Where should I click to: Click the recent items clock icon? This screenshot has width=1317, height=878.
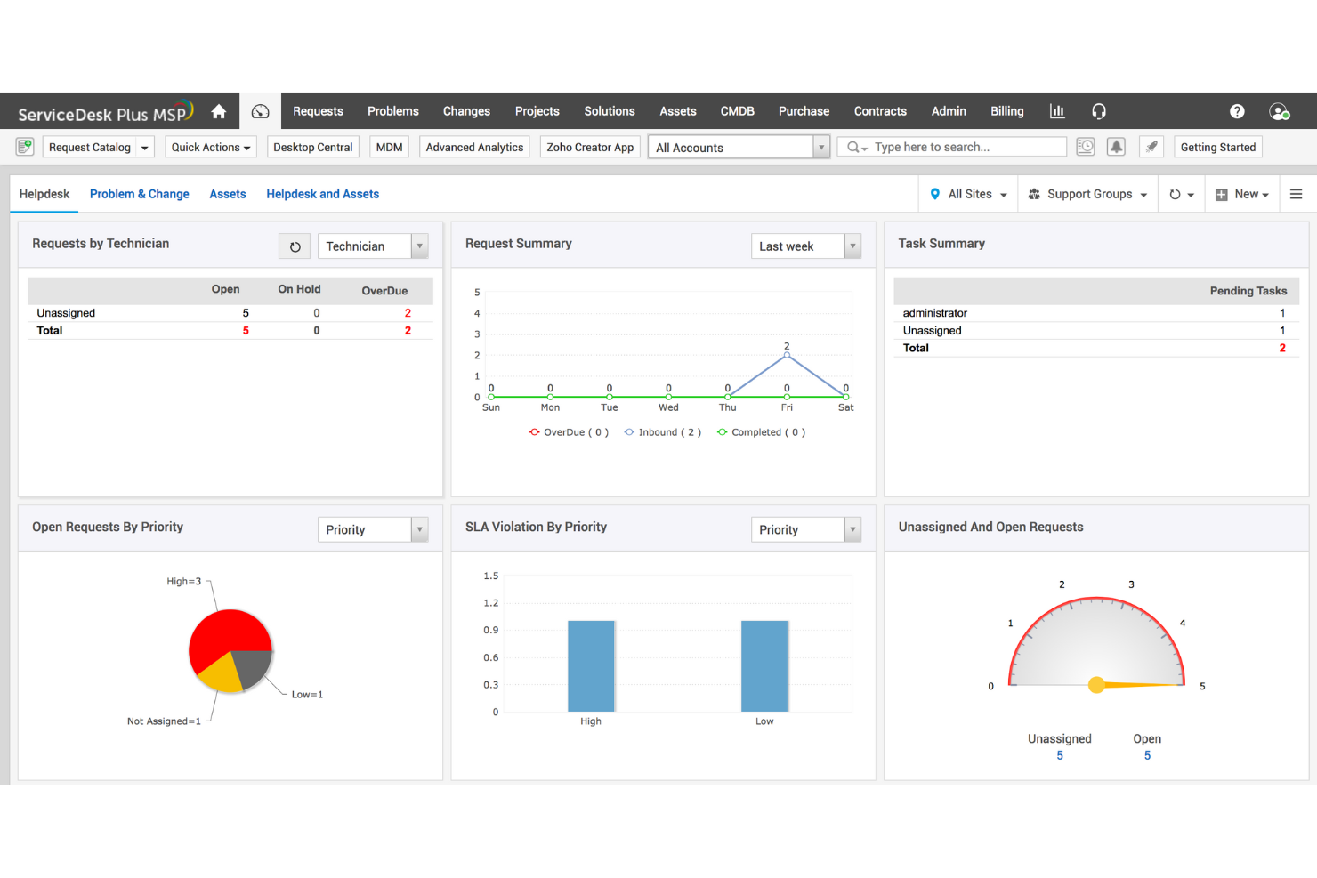coord(1086,146)
